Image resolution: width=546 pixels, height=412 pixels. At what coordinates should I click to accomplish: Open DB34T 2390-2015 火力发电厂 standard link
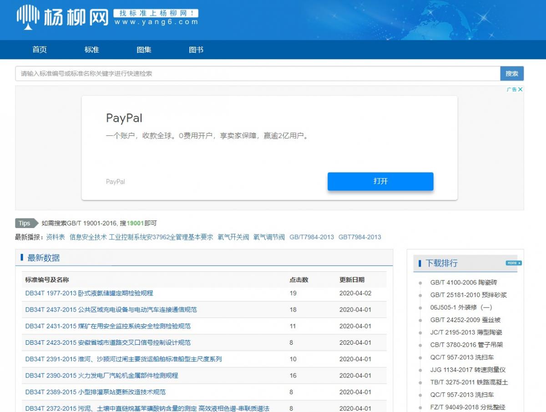point(101,376)
